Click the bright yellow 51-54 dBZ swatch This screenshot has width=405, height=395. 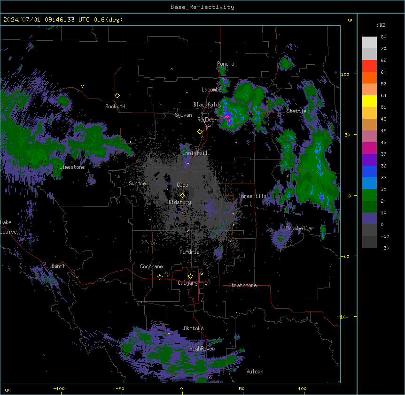(x=369, y=101)
